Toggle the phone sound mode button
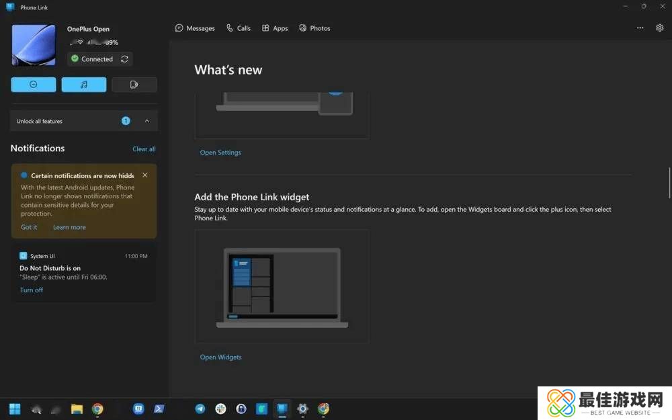Image resolution: width=672 pixels, height=420 pixels. point(134,85)
